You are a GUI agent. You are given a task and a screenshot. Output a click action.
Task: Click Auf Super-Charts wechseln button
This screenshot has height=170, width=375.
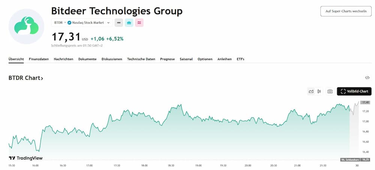(x=346, y=11)
